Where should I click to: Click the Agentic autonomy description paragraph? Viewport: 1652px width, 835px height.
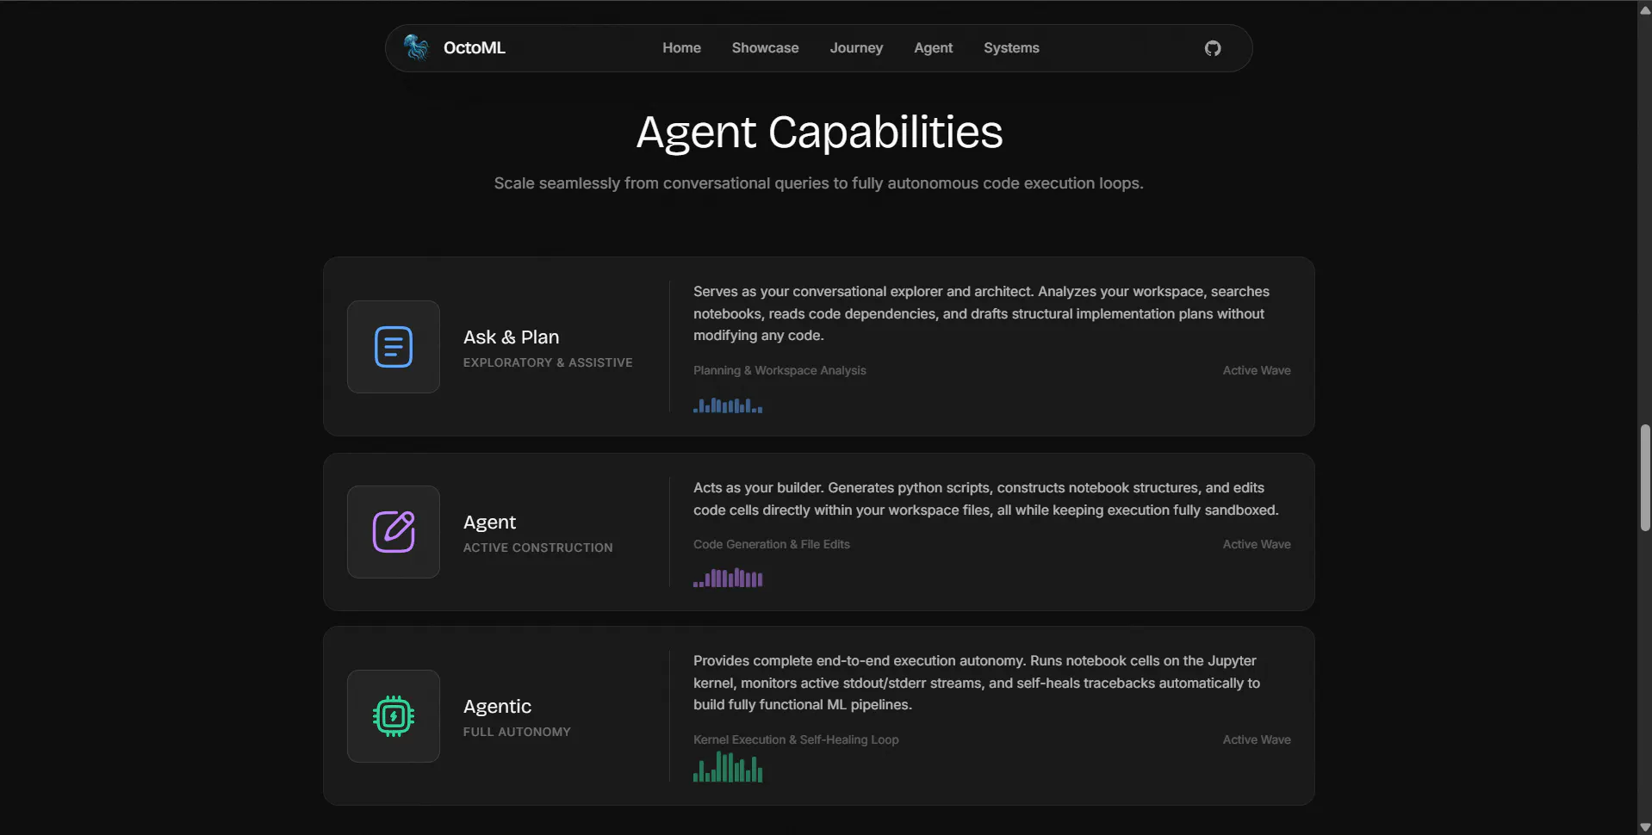pyautogui.click(x=976, y=683)
